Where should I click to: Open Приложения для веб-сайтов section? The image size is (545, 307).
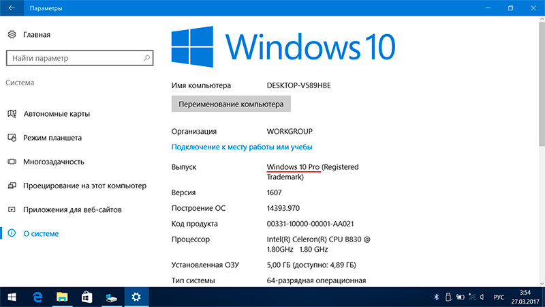pyautogui.click(x=72, y=209)
